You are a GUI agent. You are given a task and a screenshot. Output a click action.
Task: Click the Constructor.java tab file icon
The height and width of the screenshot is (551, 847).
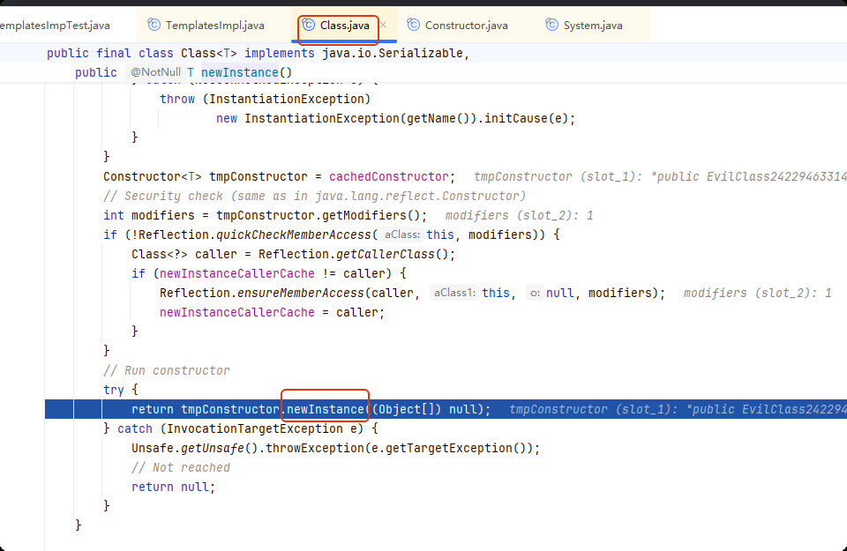pos(414,26)
